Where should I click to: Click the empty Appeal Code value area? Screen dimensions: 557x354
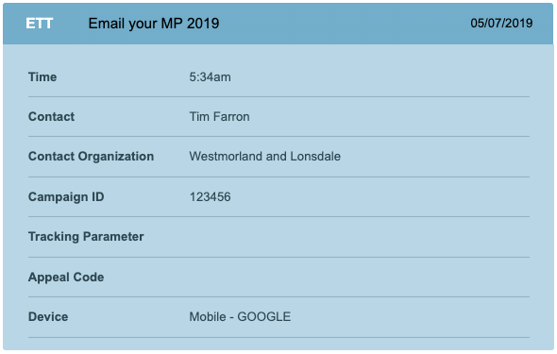coord(359,277)
